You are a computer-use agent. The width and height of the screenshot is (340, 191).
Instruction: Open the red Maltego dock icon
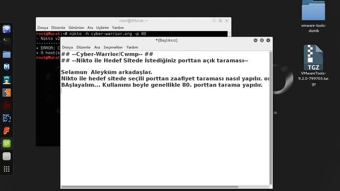point(6,106)
